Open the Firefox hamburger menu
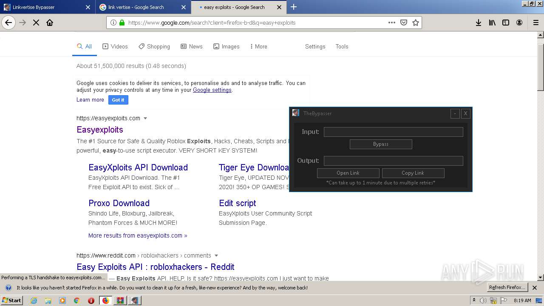The width and height of the screenshot is (544, 306). click(535, 23)
